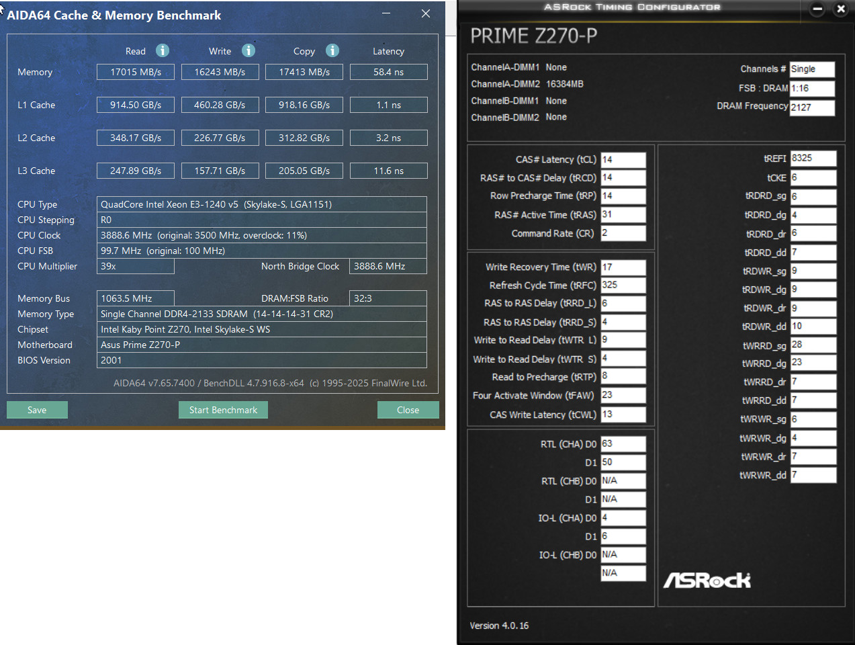Click the Memory Read value 17015 MB/s
Screen dimensions: 855x645
click(136, 72)
